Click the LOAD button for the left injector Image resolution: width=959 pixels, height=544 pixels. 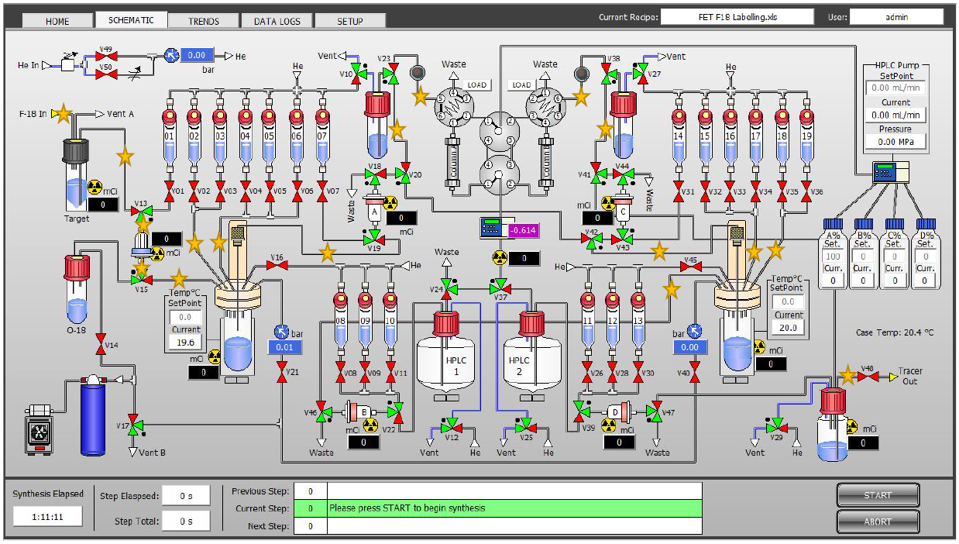coord(476,84)
